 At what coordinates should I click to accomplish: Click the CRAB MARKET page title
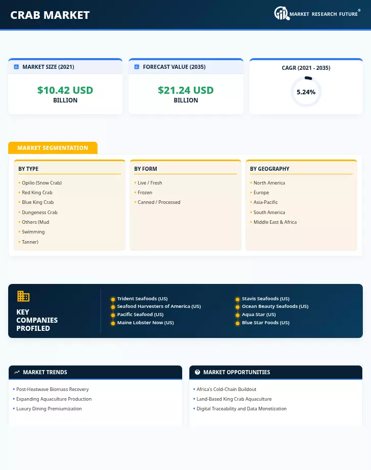pyautogui.click(x=50, y=15)
